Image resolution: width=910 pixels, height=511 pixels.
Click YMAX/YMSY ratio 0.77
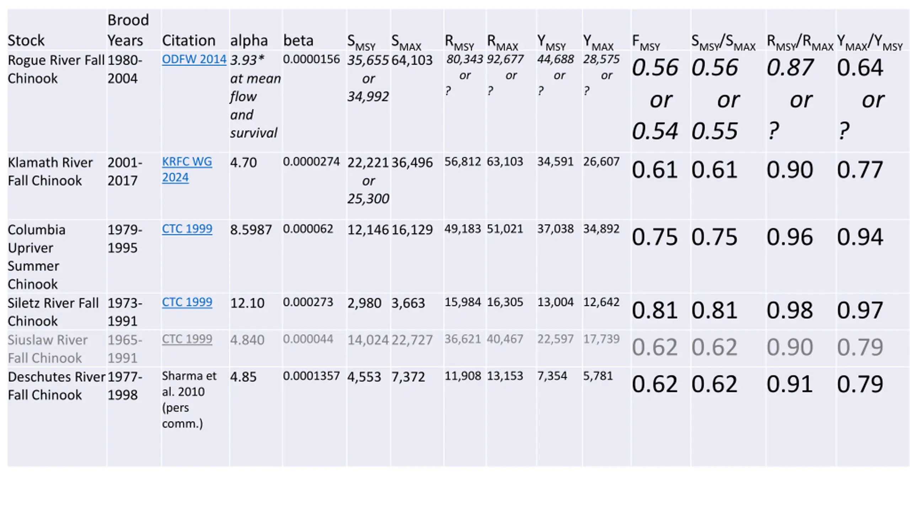coord(860,170)
